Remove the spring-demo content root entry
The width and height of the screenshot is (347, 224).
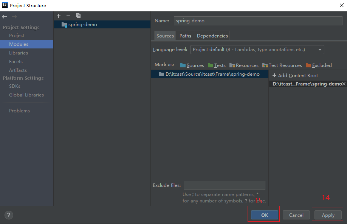click(x=344, y=84)
